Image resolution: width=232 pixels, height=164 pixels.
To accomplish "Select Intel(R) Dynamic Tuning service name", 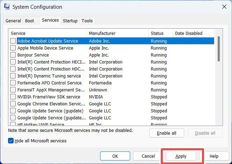I will 49,76.
